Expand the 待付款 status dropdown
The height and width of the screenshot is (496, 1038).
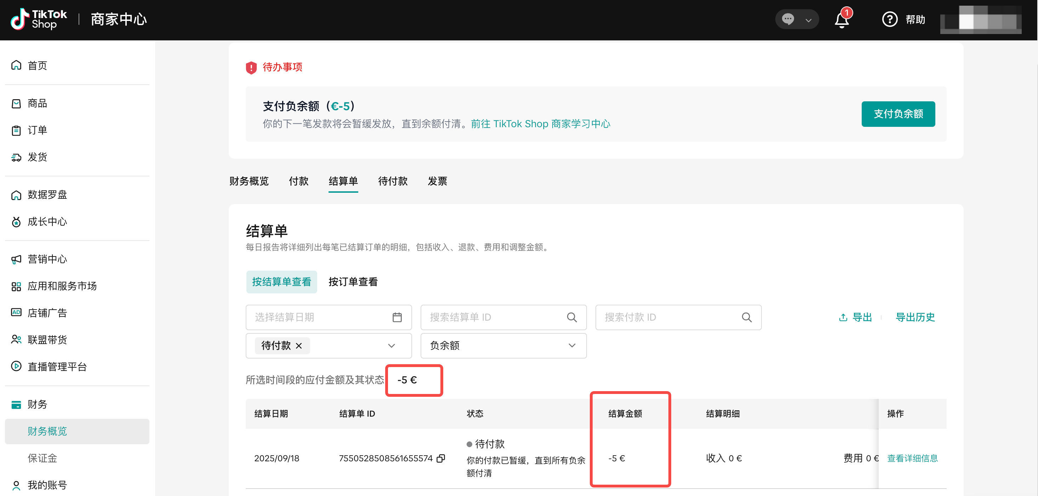coord(391,345)
